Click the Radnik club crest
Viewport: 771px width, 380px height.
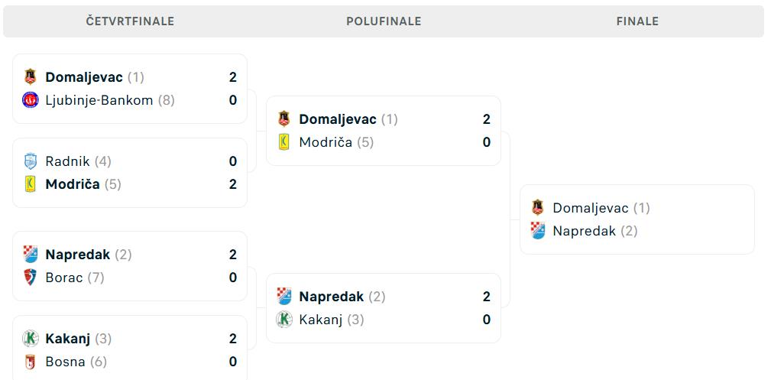(31, 161)
